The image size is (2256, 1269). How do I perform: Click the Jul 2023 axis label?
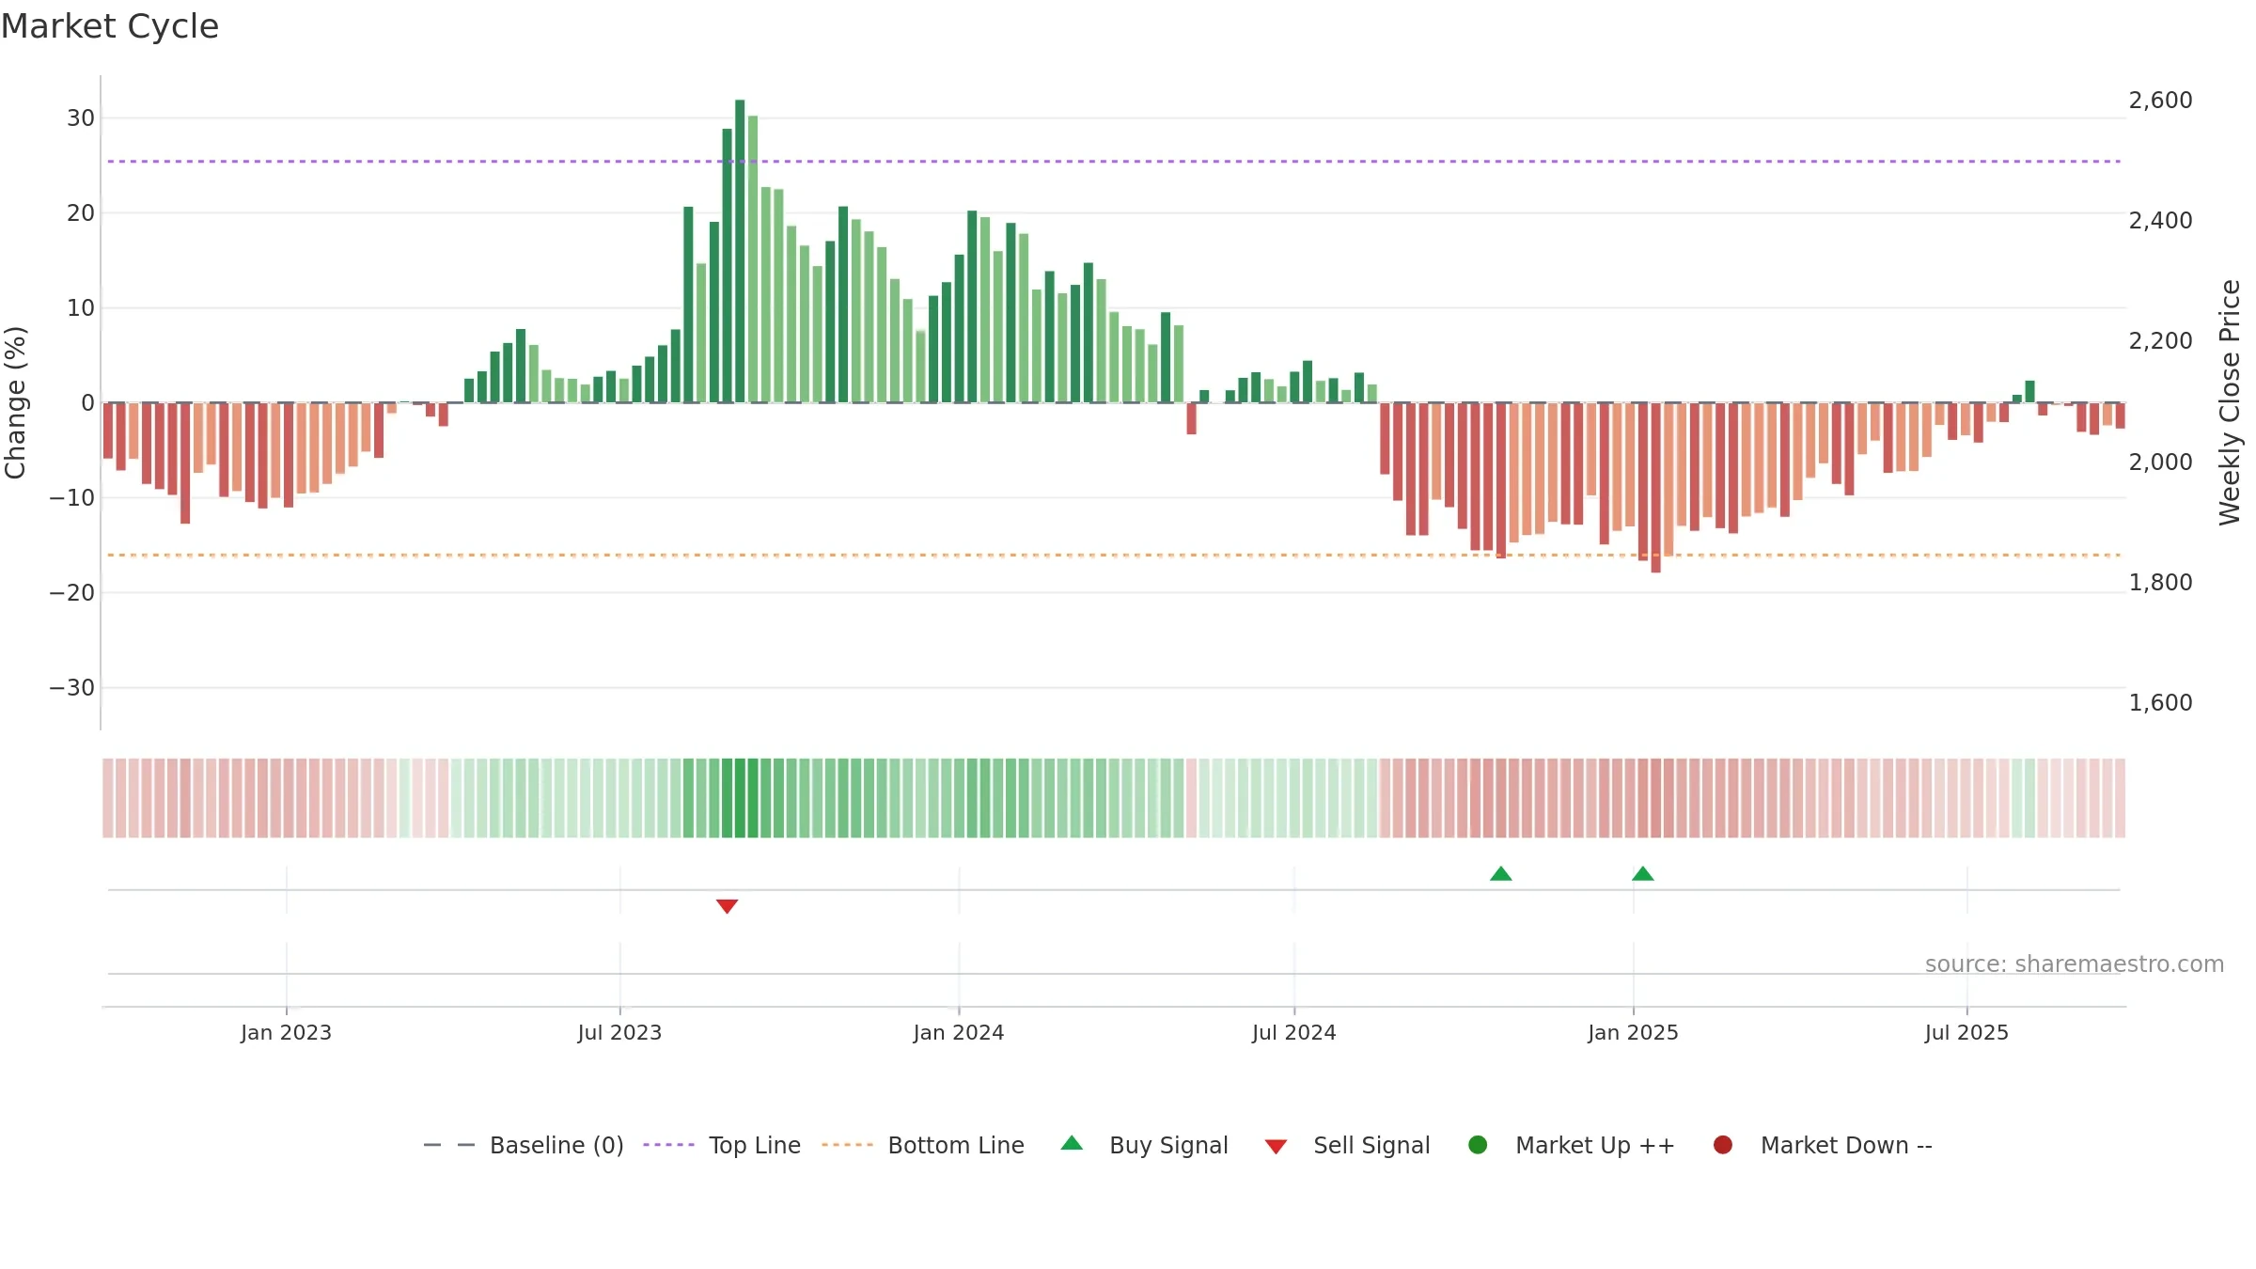click(x=619, y=1032)
